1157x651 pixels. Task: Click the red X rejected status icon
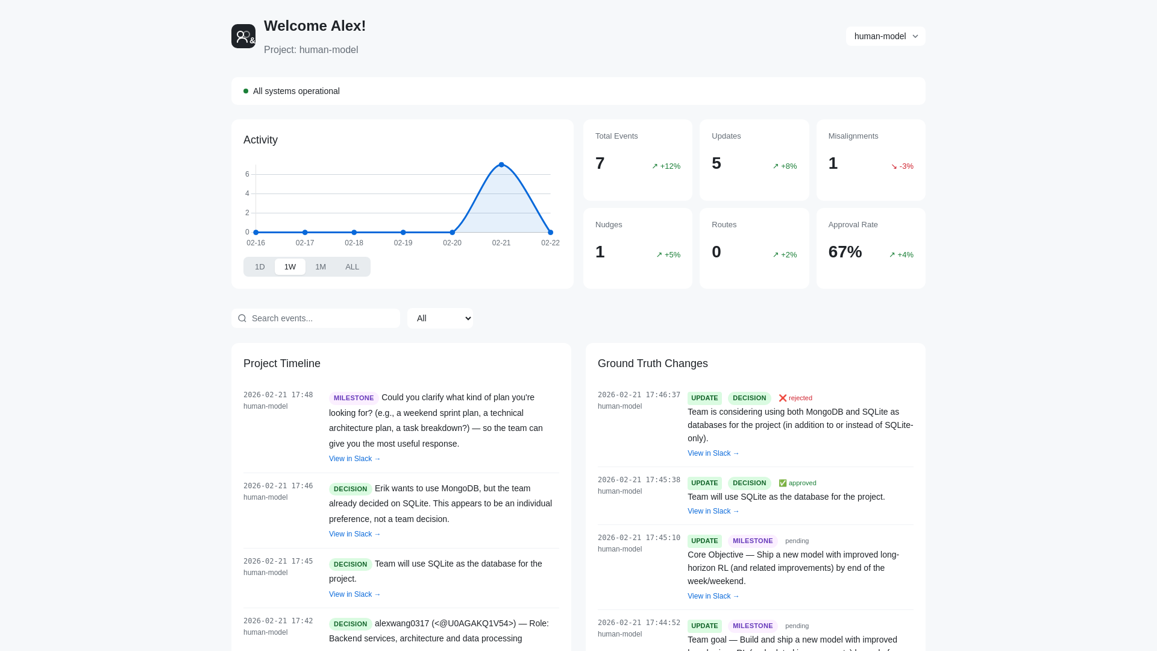tap(783, 398)
